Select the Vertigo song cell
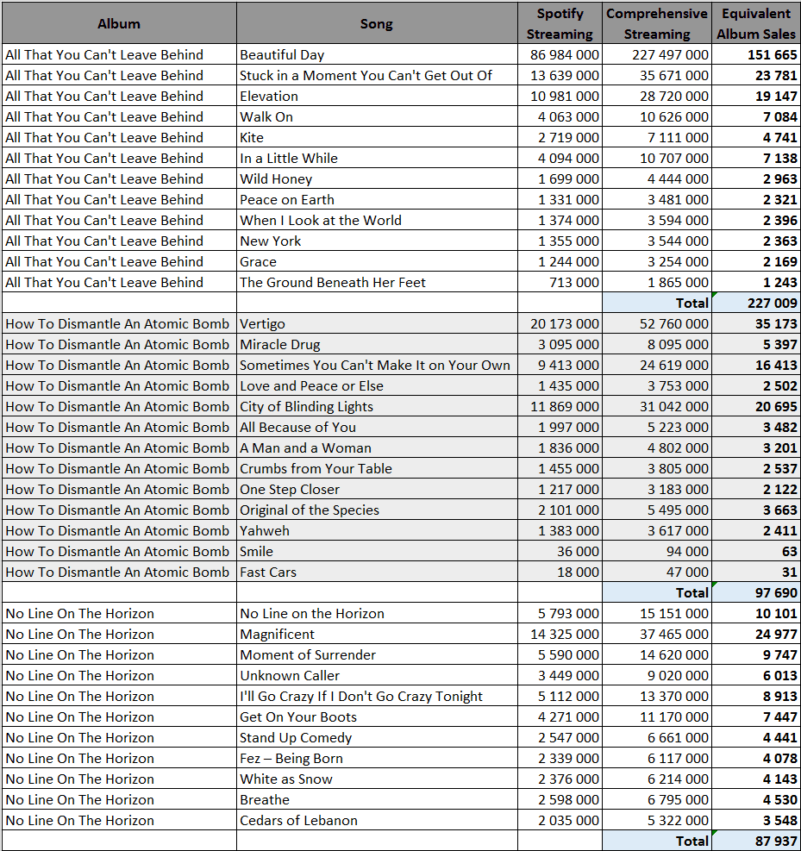The height and width of the screenshot is (851, 801). (x=377, y=323)
